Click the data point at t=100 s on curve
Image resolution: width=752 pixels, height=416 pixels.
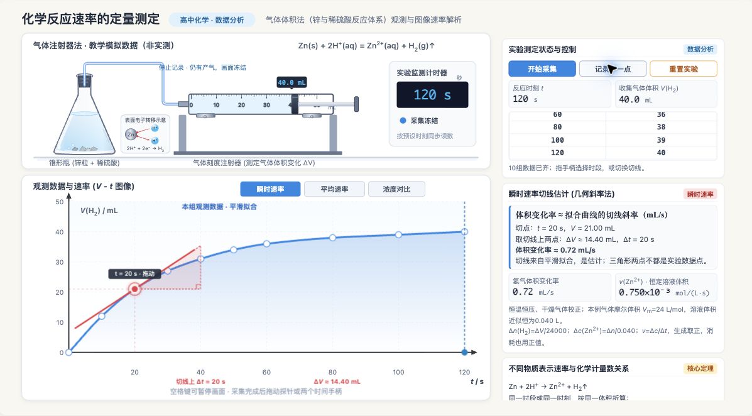click(x=398, y=234)
